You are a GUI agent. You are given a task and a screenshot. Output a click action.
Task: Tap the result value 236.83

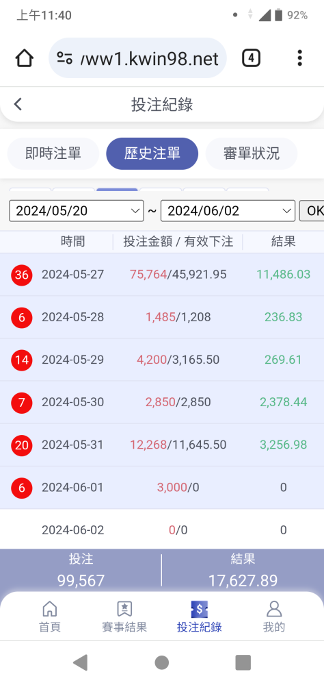(x=284, y=317)
